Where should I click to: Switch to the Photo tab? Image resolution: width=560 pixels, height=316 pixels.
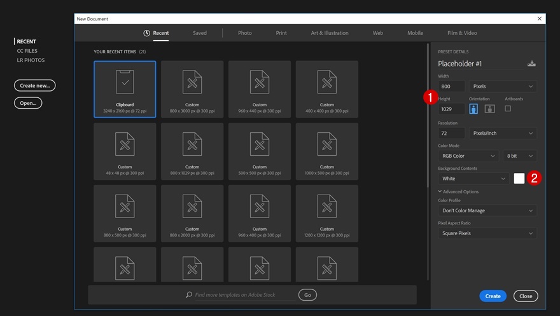[244, 33]
